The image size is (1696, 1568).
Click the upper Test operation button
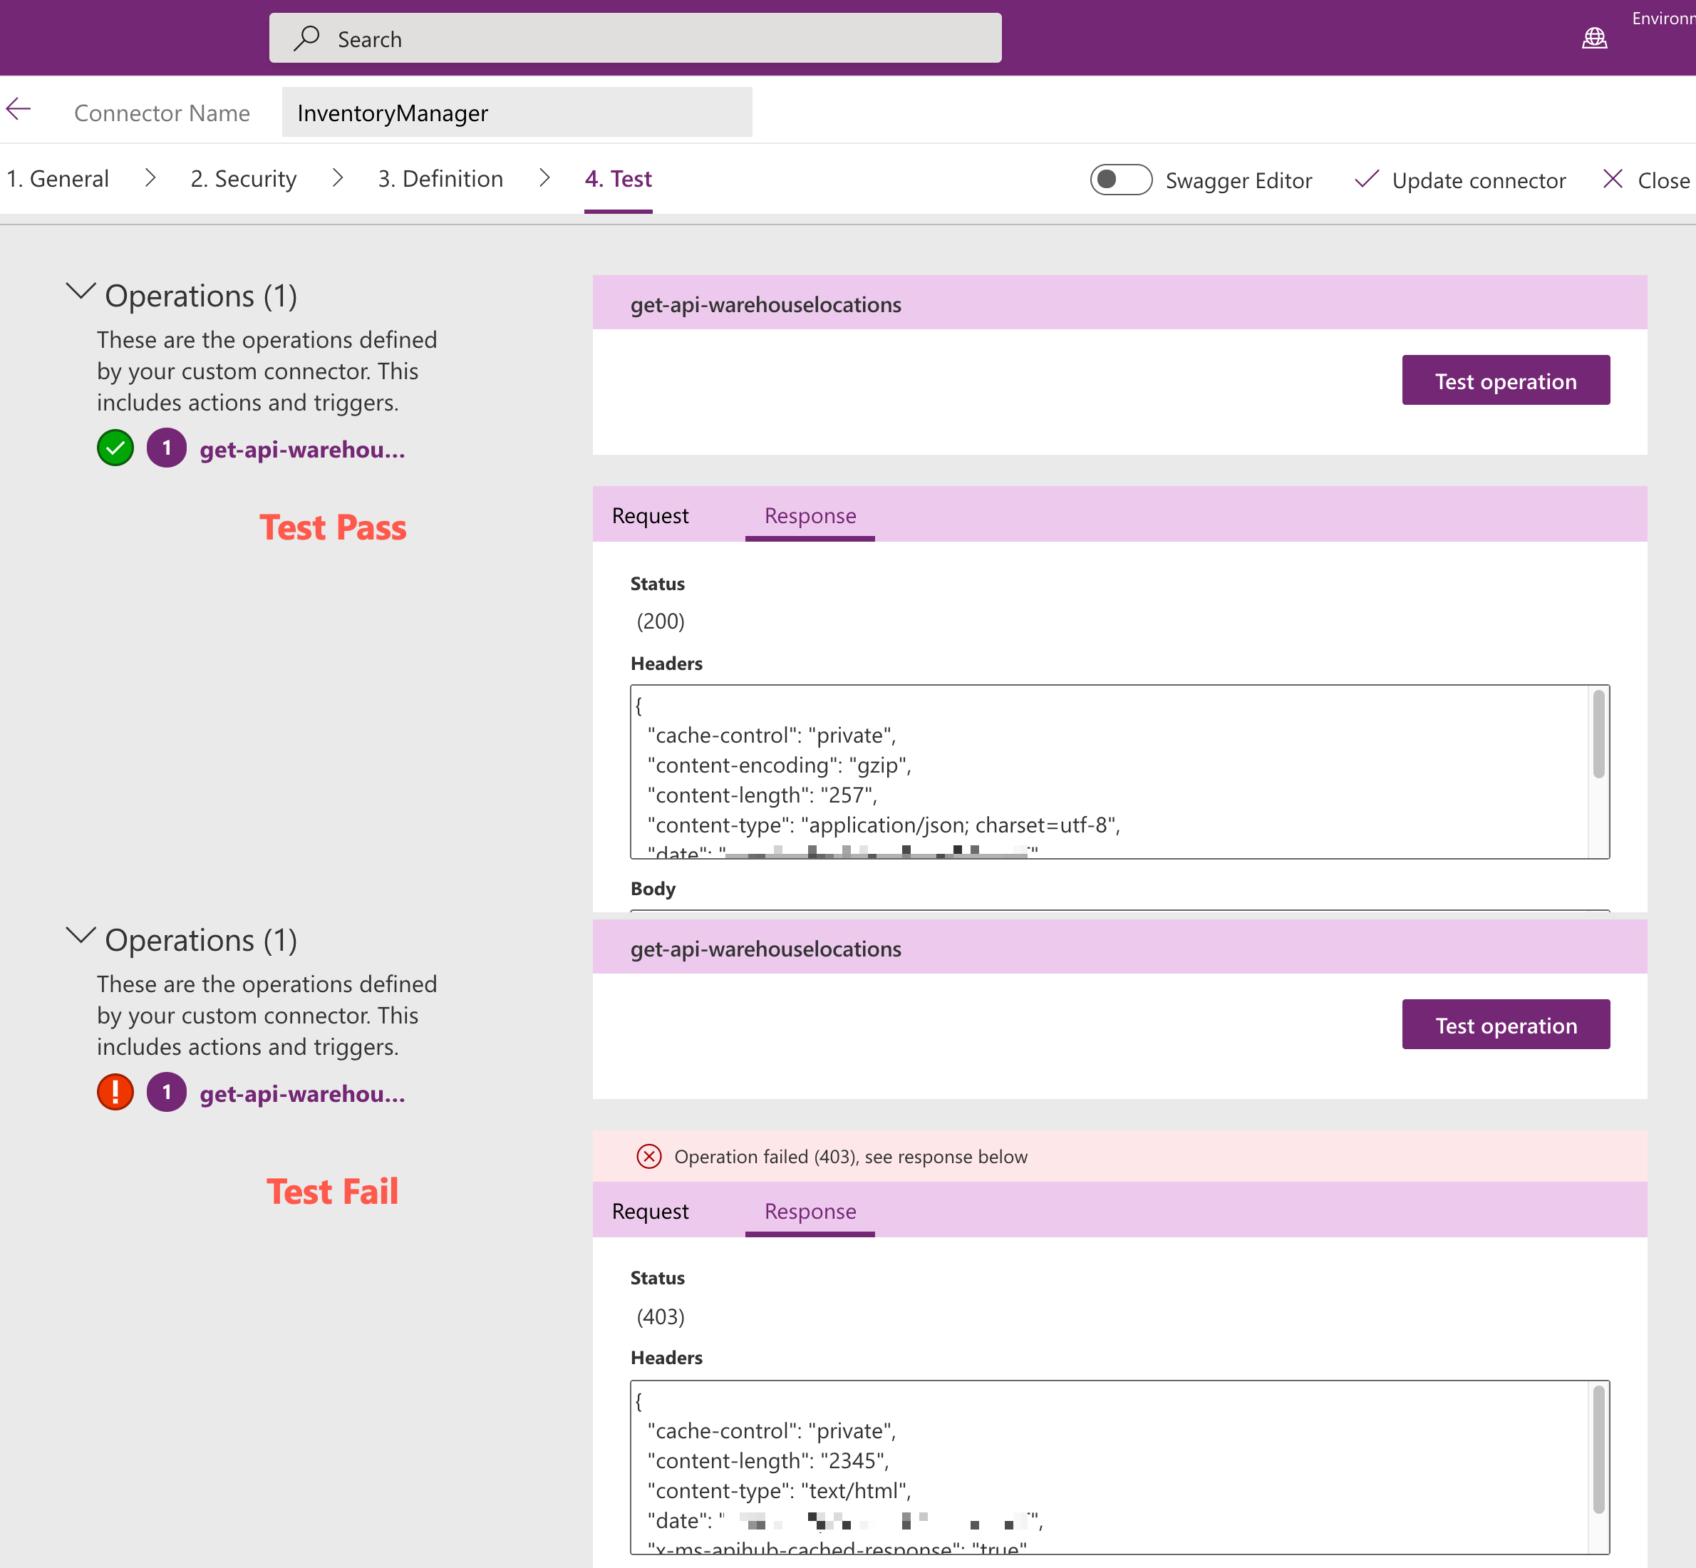[1505, 380]
